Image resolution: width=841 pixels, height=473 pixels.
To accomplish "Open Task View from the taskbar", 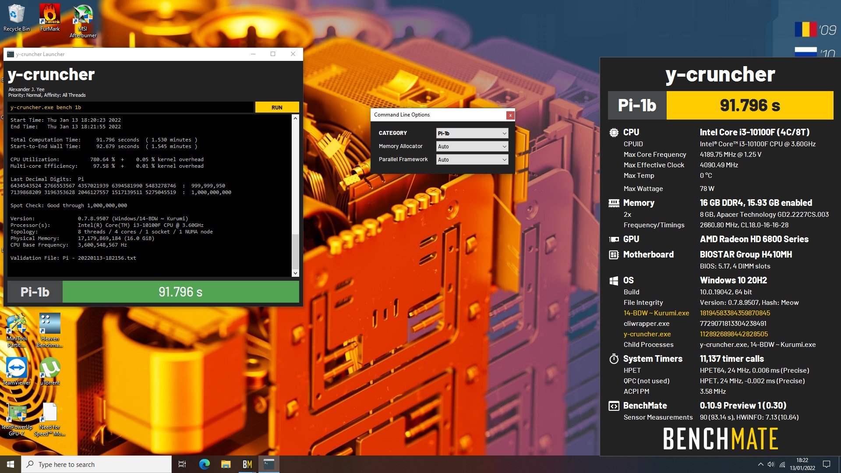I will [182, 464].
